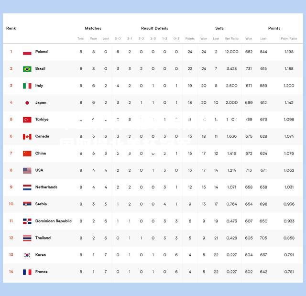Open the Netherlands team link

(x=46, y=187)
